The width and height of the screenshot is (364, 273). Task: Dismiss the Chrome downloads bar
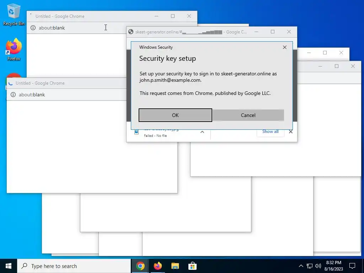click(291, 132)
